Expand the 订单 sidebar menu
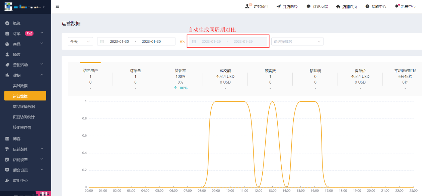This screenshot has height=196, width=422. click(x=25, y=33)
